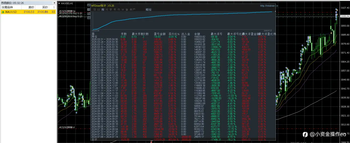Click the MTDriver统计 V3.25 panel title
Viewport: 350px width, 143px height.
[103, 5]
